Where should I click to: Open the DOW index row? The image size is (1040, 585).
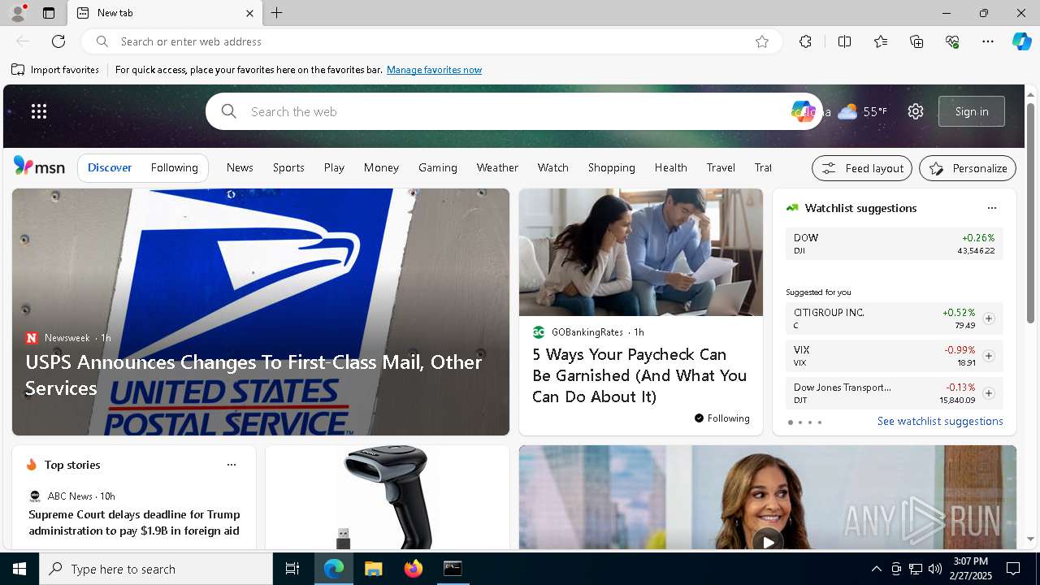pos(894,244)
